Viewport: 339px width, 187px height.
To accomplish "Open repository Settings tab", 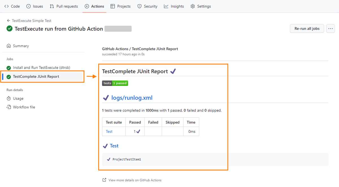I will pos(201,6).
